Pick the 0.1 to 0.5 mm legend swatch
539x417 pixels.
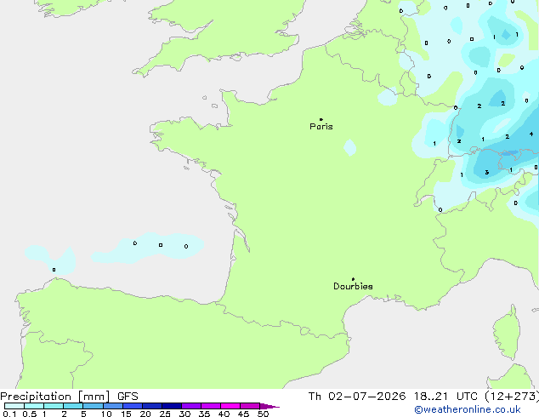tap(14, 406)
